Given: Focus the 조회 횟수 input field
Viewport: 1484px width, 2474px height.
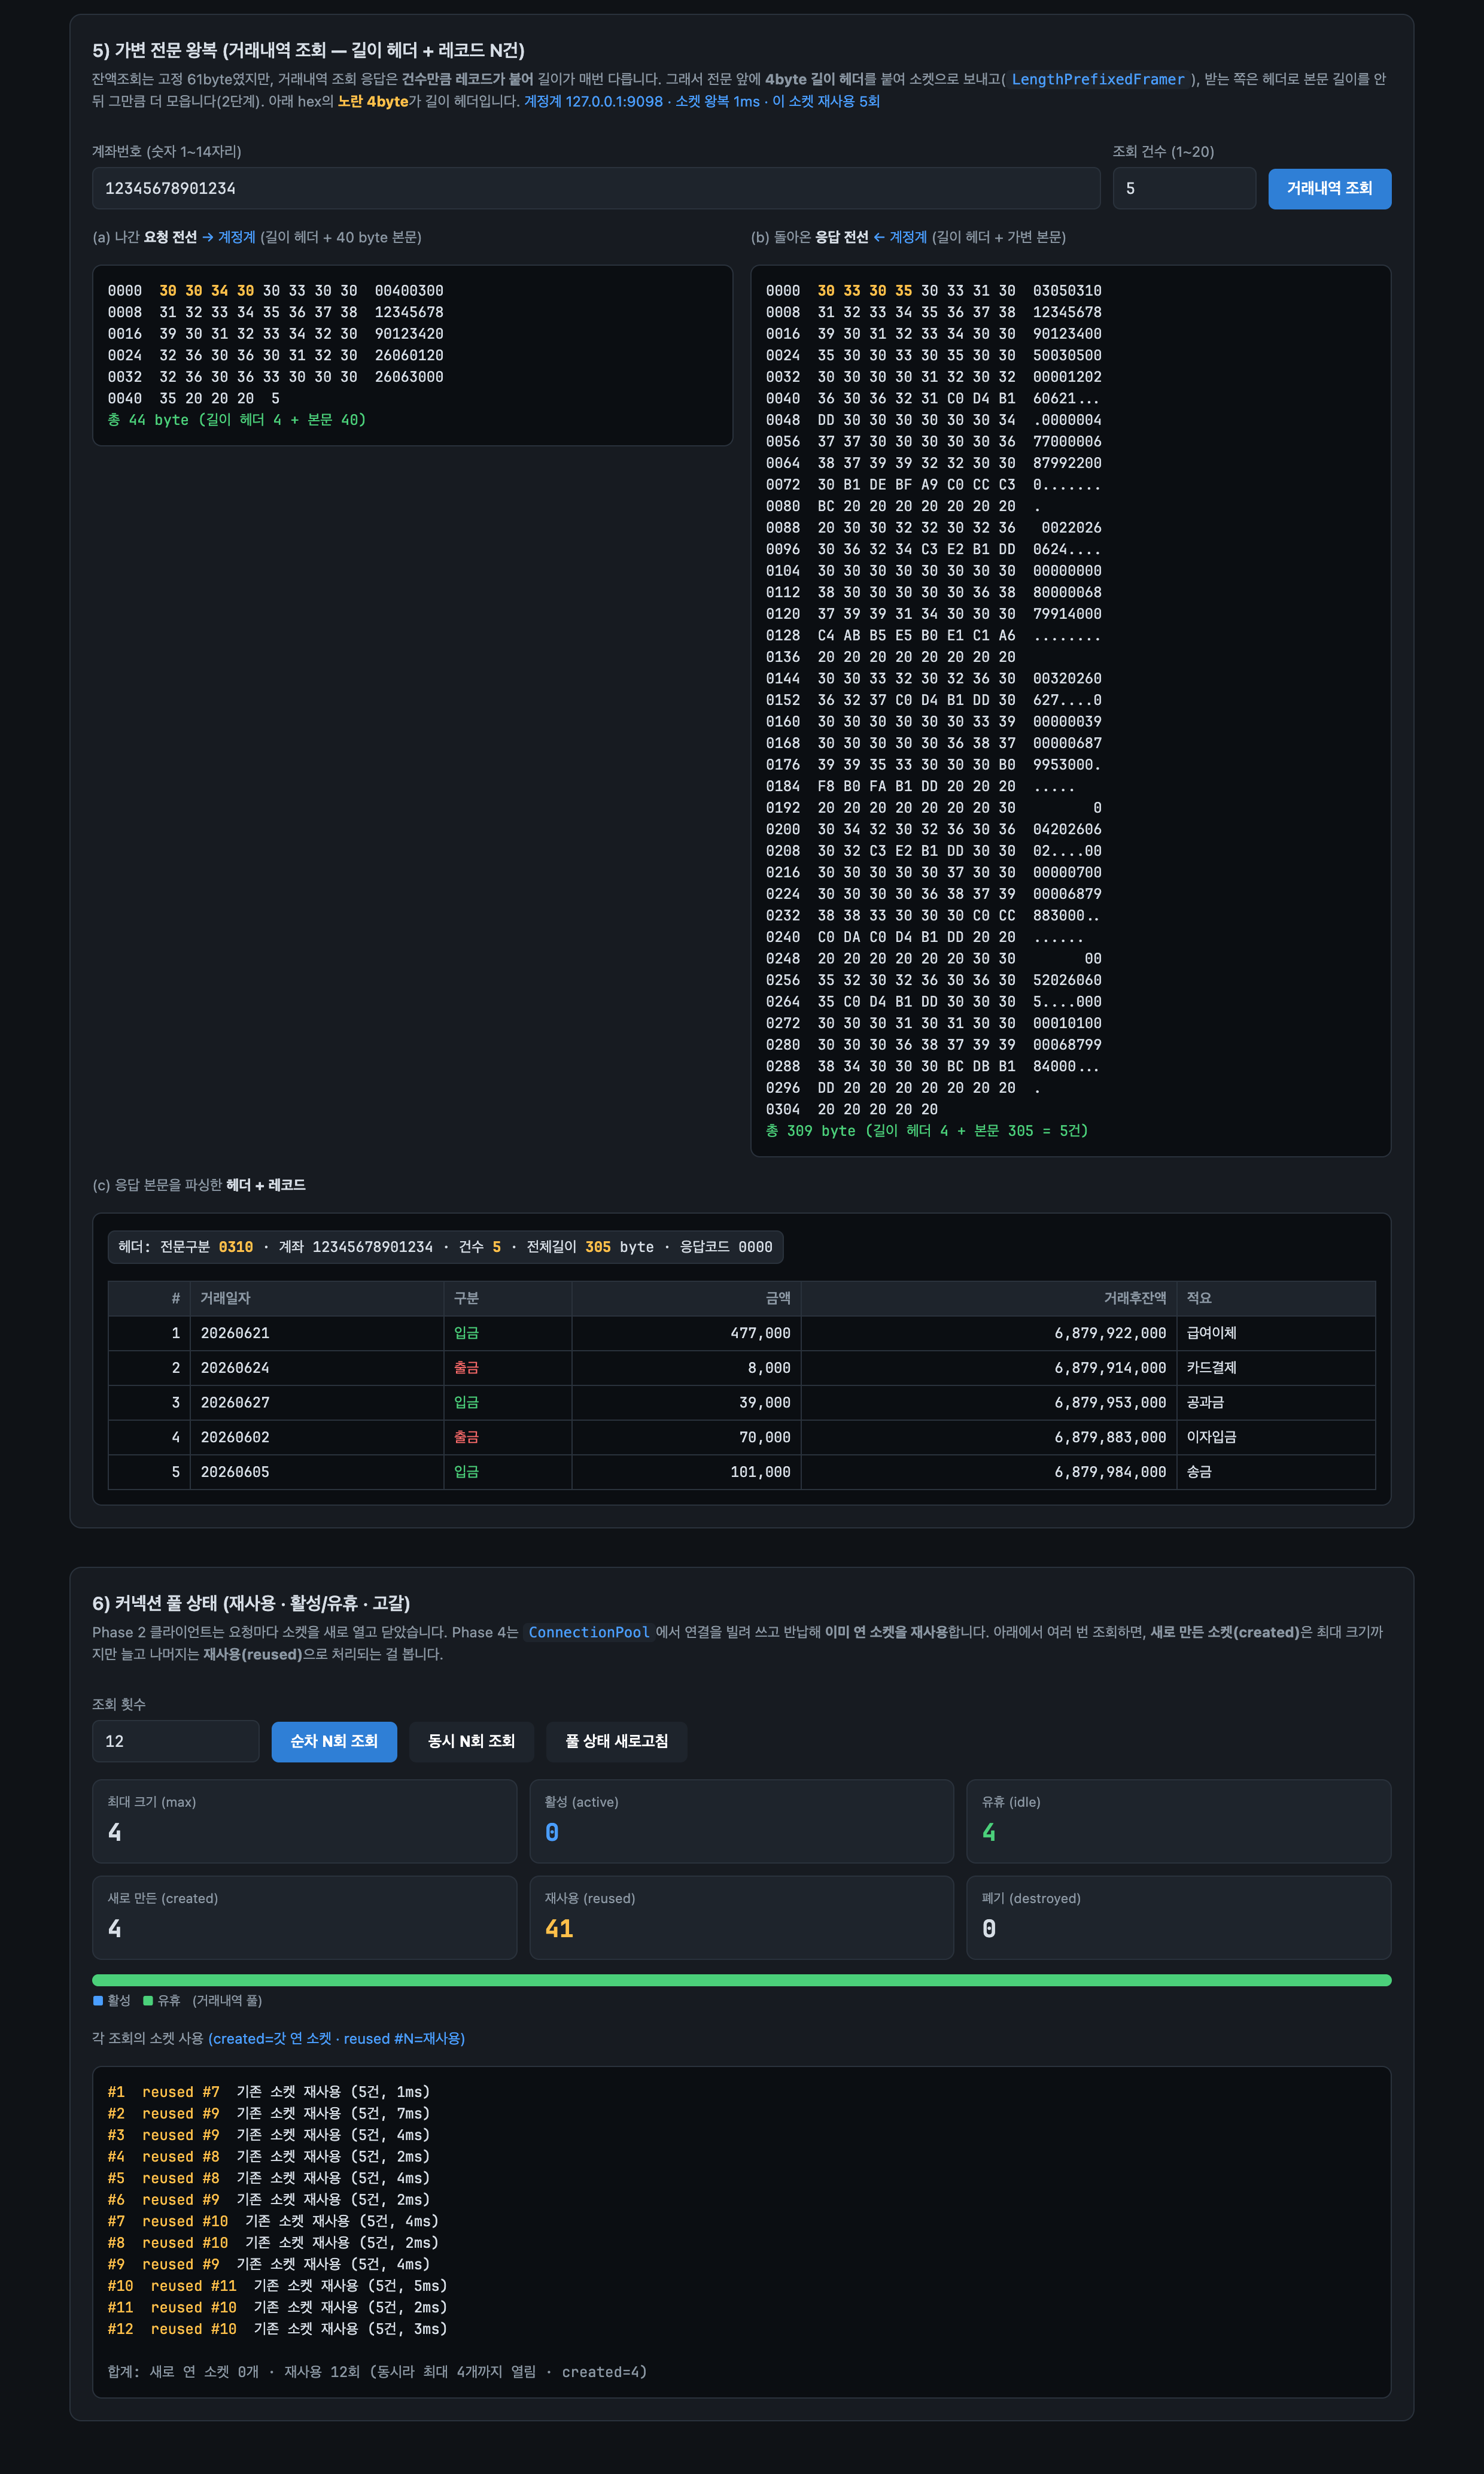Looking at the screenshot, I should point(176,1741).
